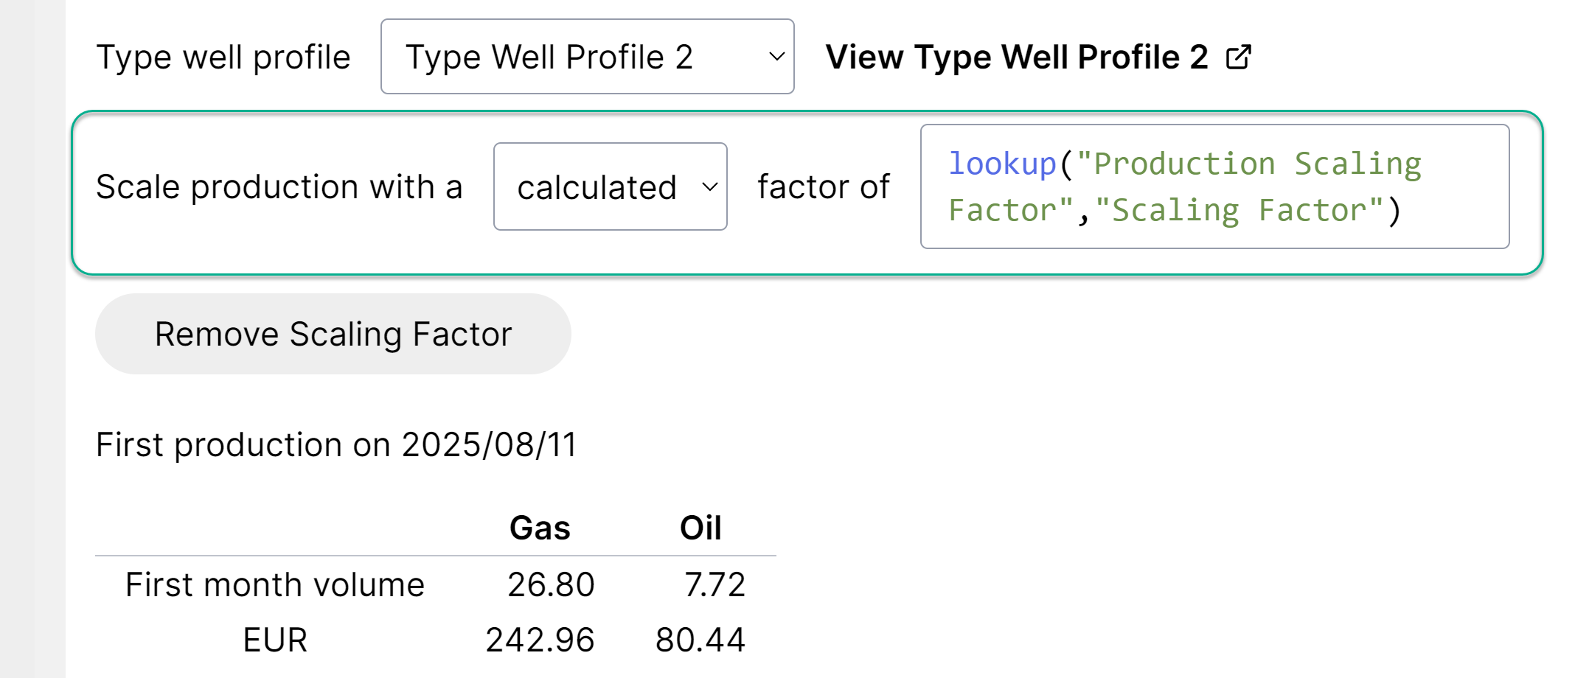Image resolution: width=1589 pixels, height=678 pixels.
Task: Open the View Type Well Profile 2 link
Action: coord(1016,57)
